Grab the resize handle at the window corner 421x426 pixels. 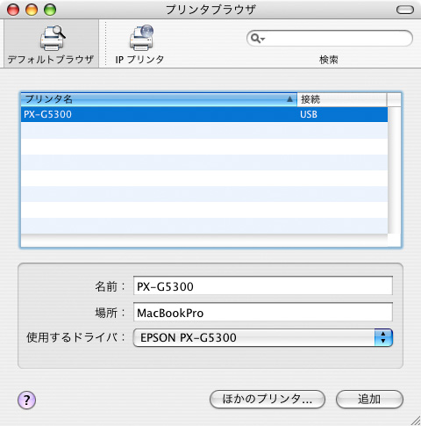point(415,421)
